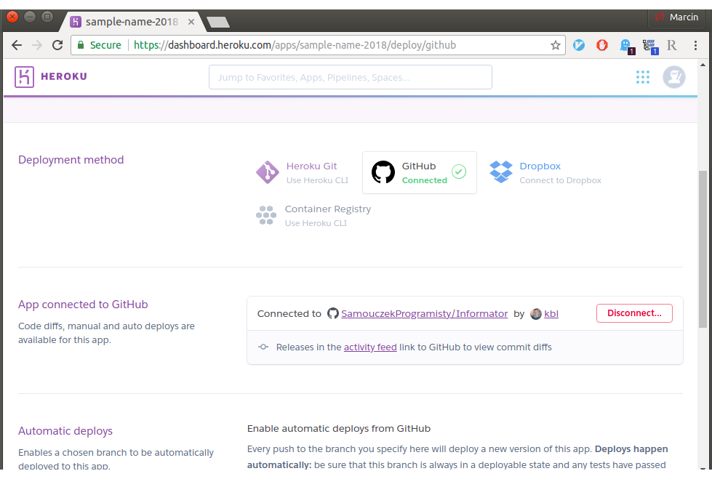This screenshot has width=712, height=479.
Task: Open the activity feed link
Action: 370,347
